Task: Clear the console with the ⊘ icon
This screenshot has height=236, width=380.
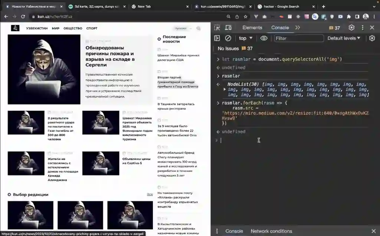Action: [227, 38]
